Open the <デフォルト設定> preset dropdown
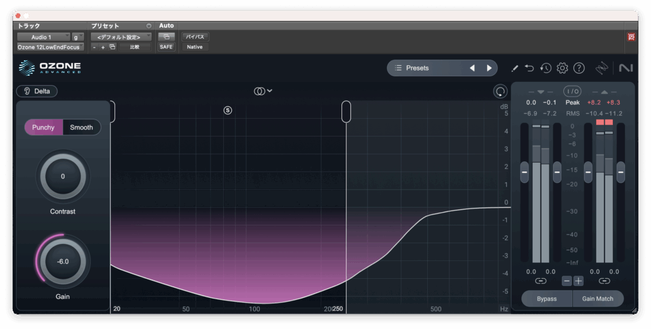This screenshot has height=329, width=651. 121,37
